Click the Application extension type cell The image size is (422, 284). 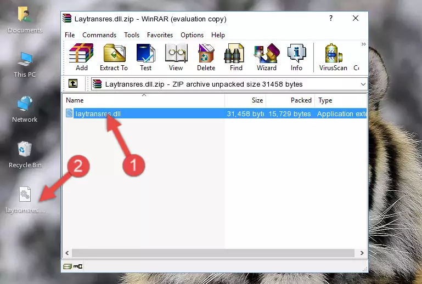click(x=341, y=113)
